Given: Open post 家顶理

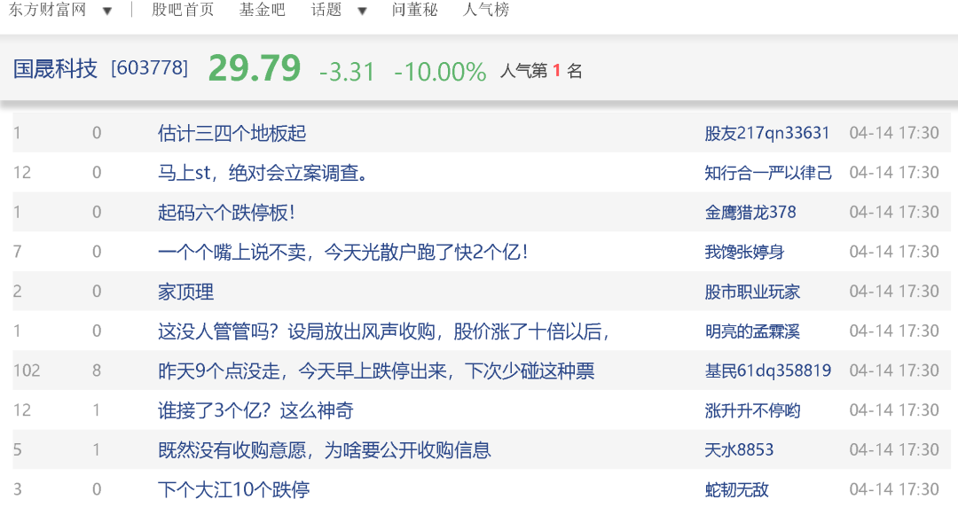Looking at the screenshot, I should pyautogui.click(x=185, y=292).
